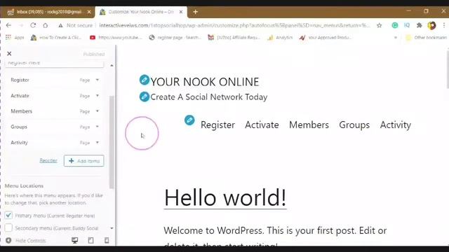Open Analytics bookmark
Viewport: 449px width, 252px height.
pyautogui.click(x=280, y=37)
